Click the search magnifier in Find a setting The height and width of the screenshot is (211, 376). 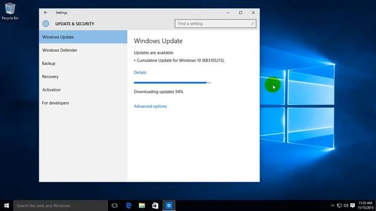(252, 23)
